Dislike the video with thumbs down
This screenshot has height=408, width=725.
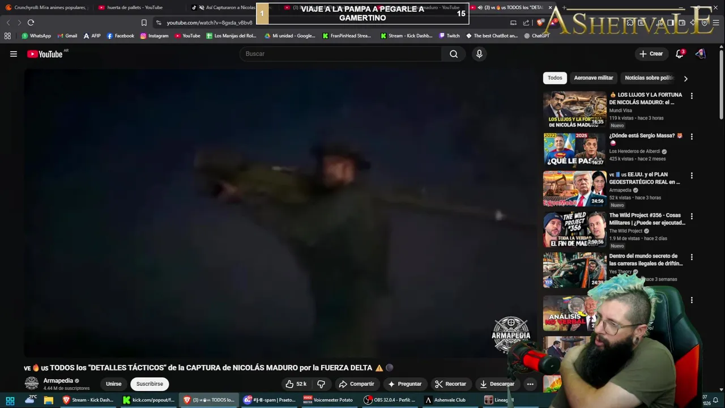coord(321,384)
